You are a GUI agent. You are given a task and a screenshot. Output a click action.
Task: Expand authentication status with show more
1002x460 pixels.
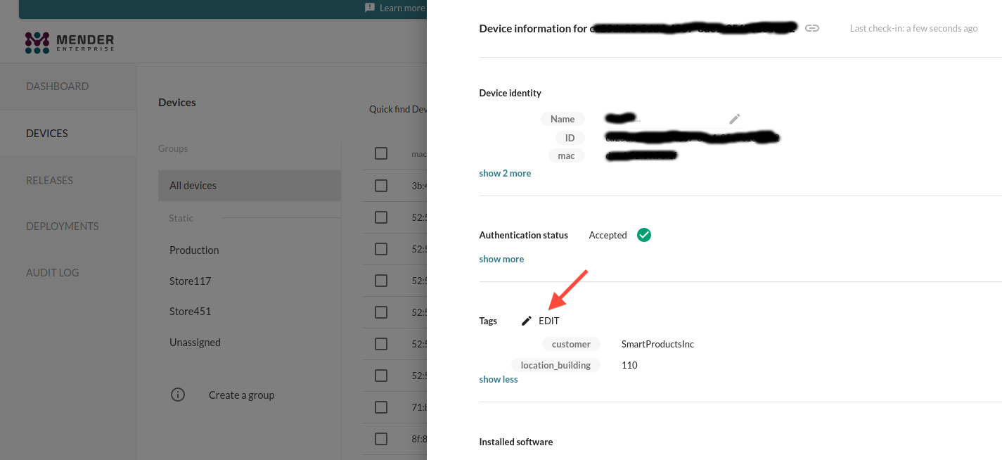[501, 259]
